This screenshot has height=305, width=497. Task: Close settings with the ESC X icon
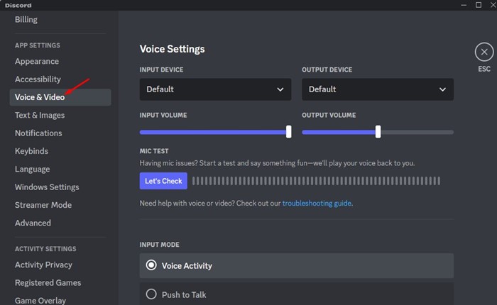tap(484, 52)
